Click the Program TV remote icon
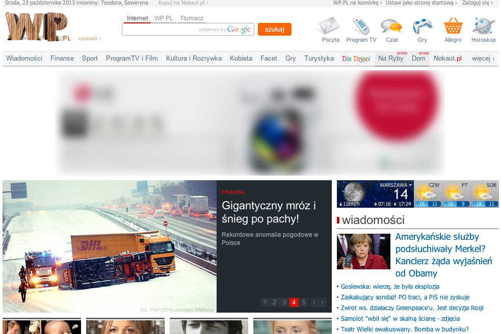Viewport: 501px width, 334px height. (x=361, y=25)
